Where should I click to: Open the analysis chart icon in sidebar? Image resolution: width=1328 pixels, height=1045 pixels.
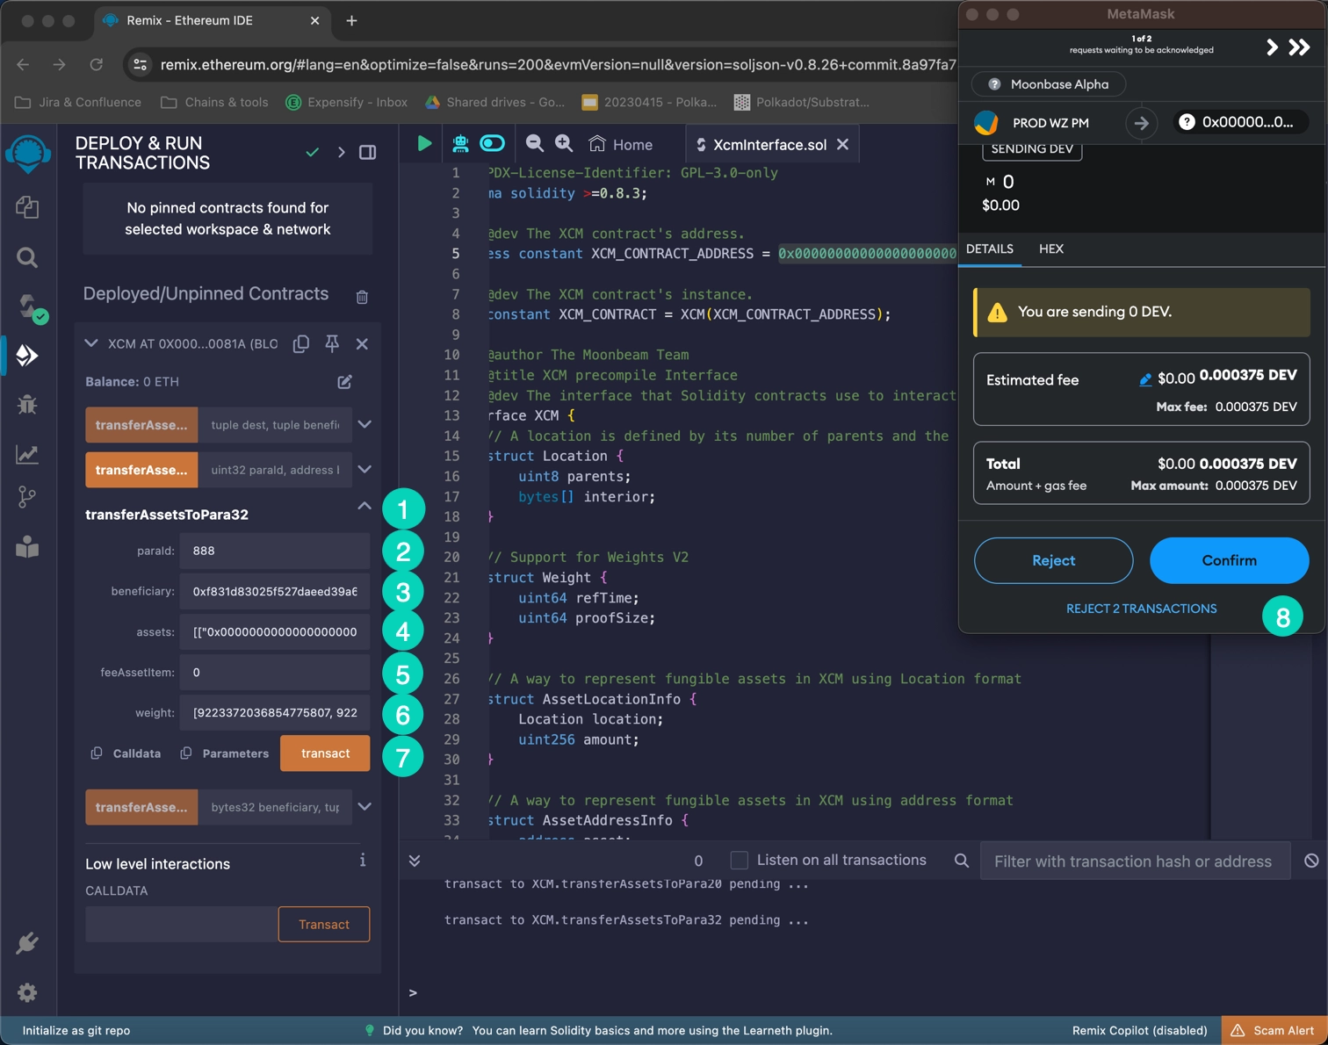[x=27, y=454]
